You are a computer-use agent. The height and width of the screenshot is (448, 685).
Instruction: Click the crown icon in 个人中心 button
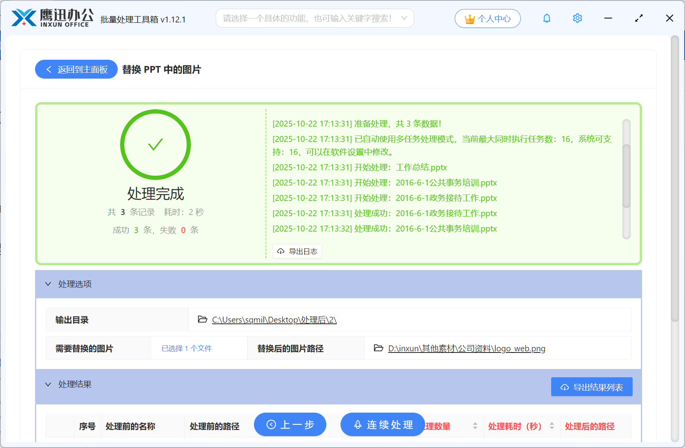(469, 18)
